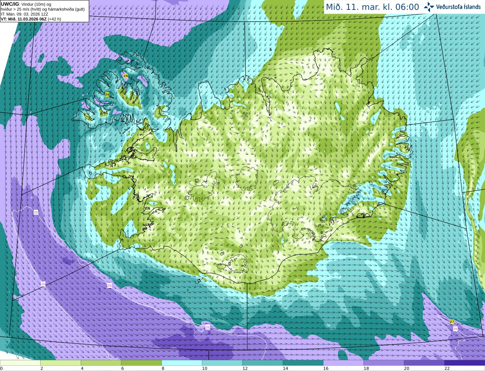Pick the darkest above-22 m/s legend swatch
The height and width of the screenshot is (371, 485).
[465, 363]
